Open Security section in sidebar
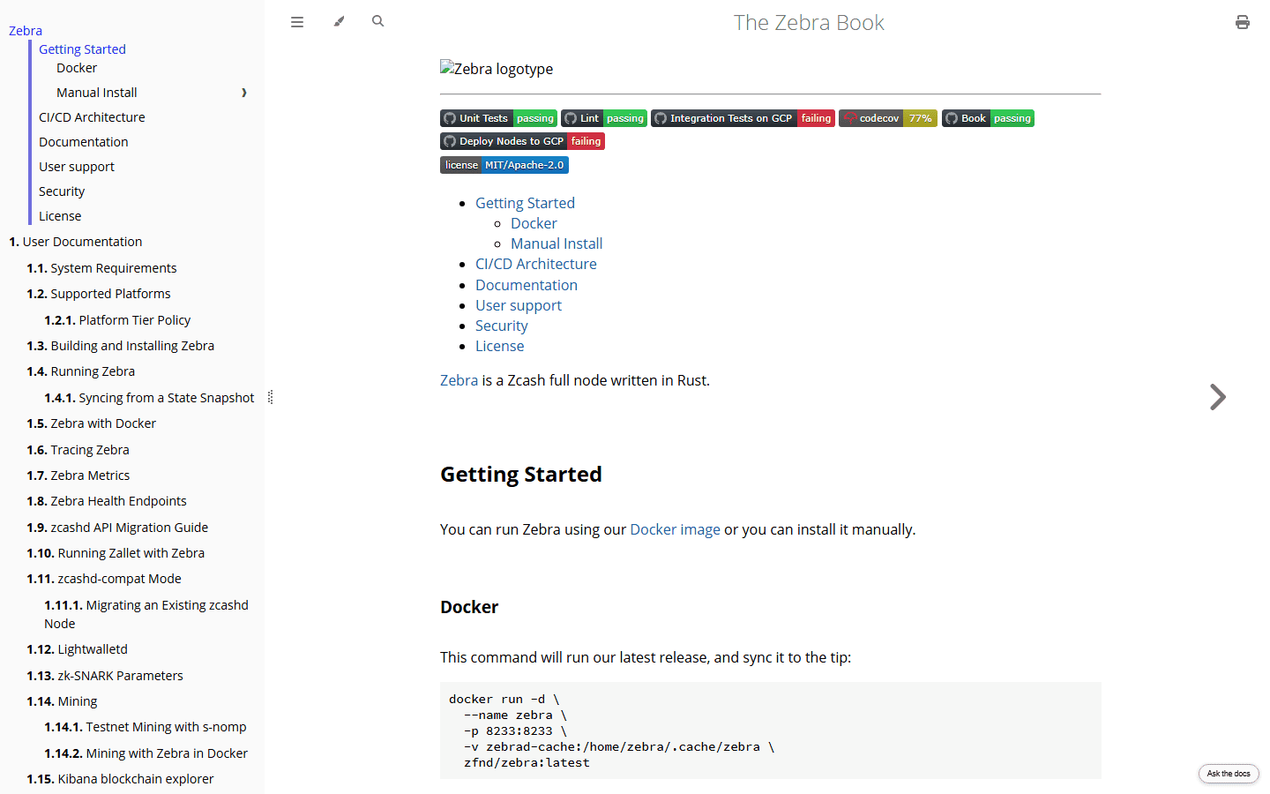This screenshot has height=794, width=1270. [62, 191]
